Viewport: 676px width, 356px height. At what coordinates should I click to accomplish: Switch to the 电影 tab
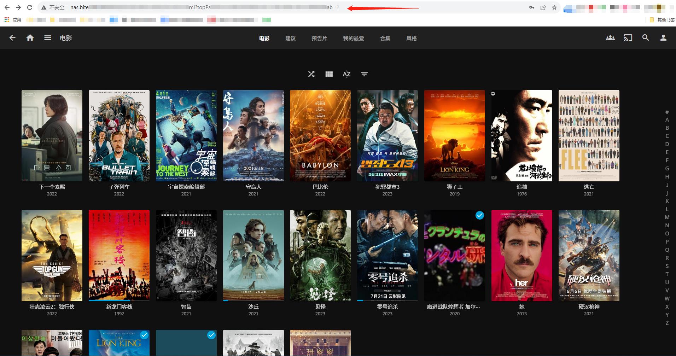[264, 38]
